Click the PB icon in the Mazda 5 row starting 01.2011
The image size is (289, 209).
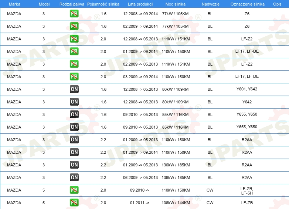coord(74,203)
